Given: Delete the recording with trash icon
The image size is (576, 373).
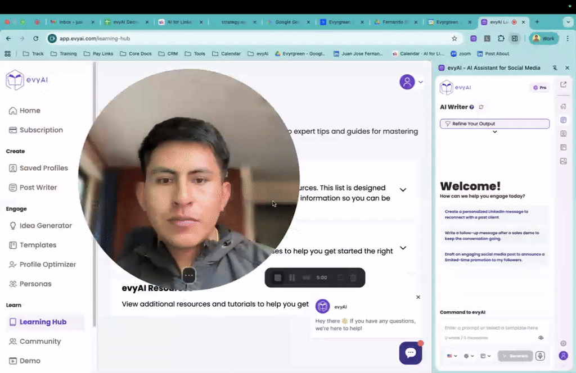Looking at the screenshot, I should click(x=353, y=278).
